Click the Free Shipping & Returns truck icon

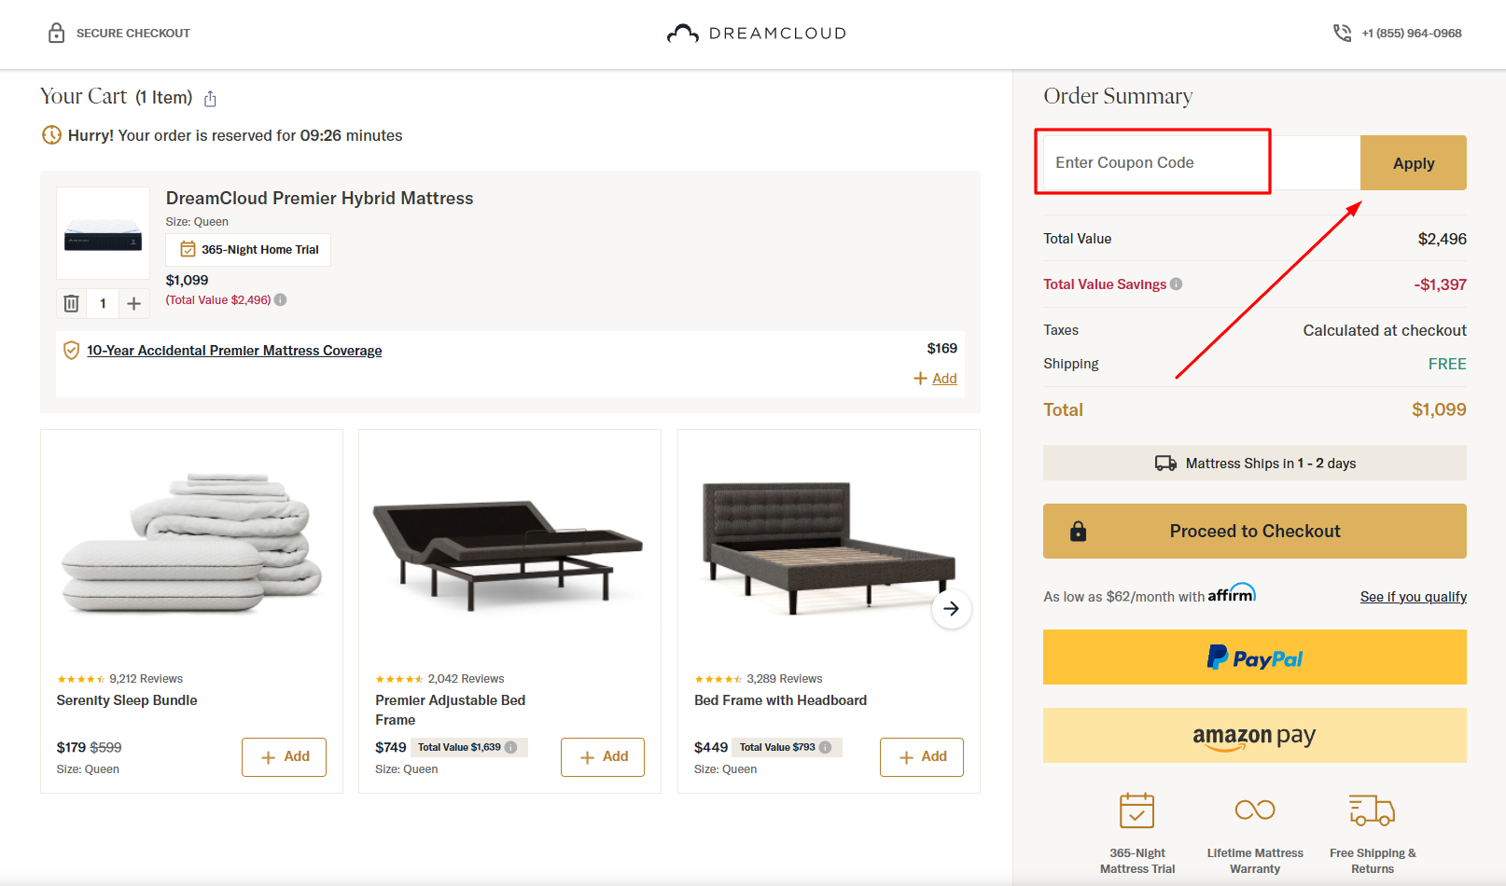coord(1371,810)
